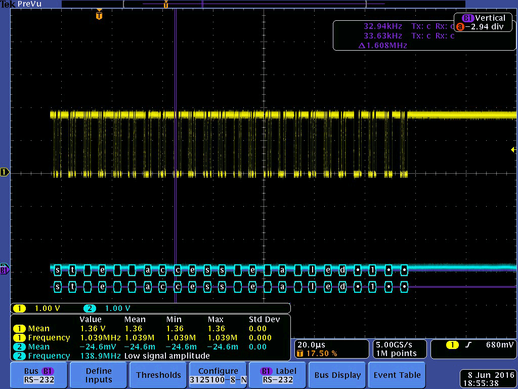This screenshot has height=389, width=518.
Task: Click the Std Dev column header
Action: [264, 320]
